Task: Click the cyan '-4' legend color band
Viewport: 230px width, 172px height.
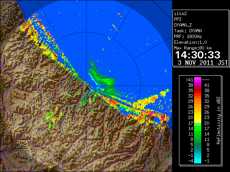Action: (x=198, y=161)
